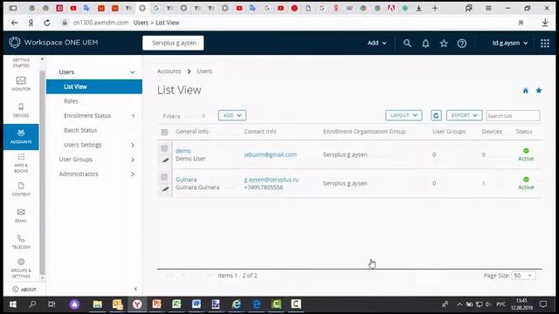Reload the browser page
The height and width of the screenshot is (314, 559).
46,23
